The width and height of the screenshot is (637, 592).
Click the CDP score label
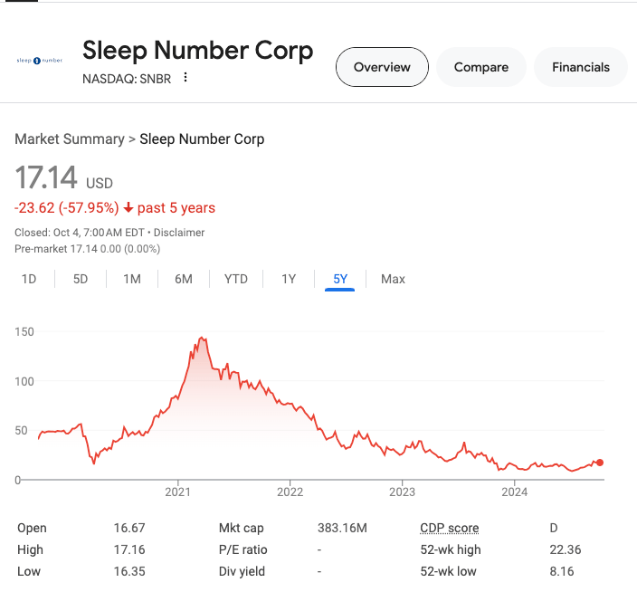tap(449, 528)
